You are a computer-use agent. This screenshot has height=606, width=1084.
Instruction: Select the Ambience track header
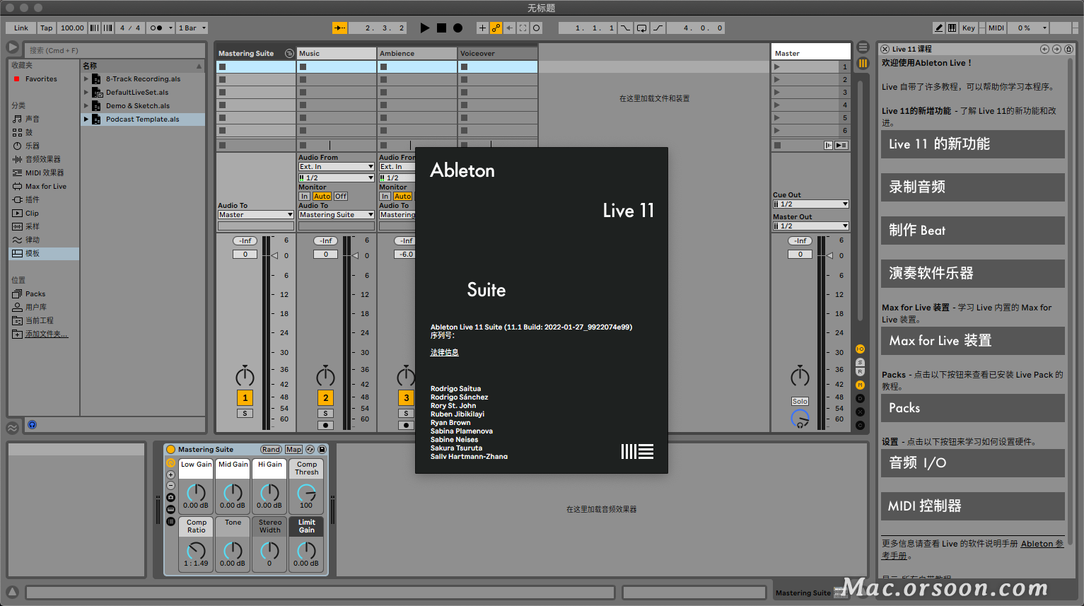pos(416,53)
